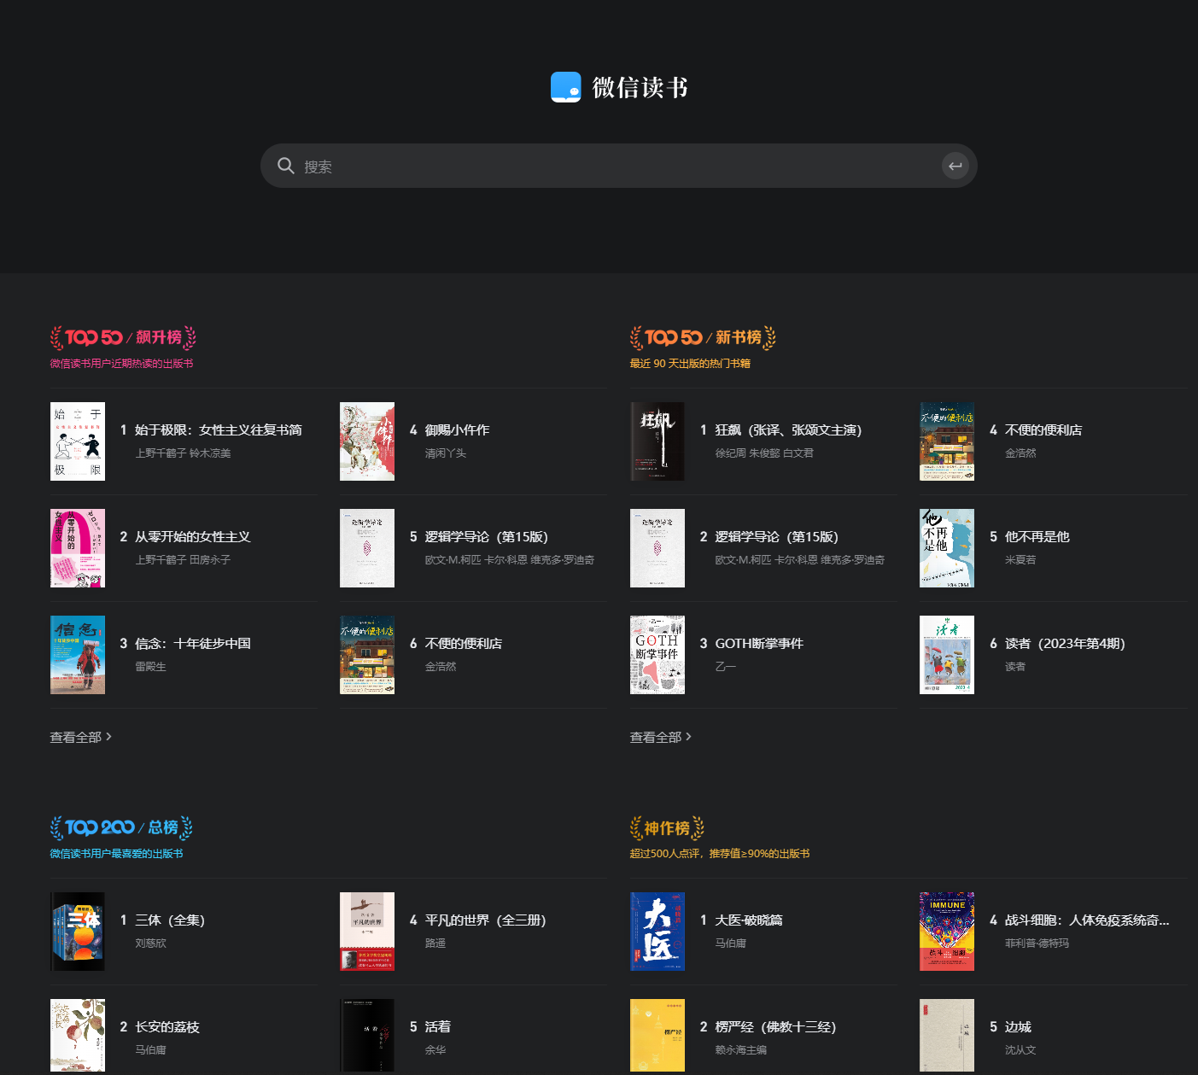Open 不便的便利店 cover in the 新书榜 list
This screenshot has width=1198, height=1075.
[x=947, y=441]
